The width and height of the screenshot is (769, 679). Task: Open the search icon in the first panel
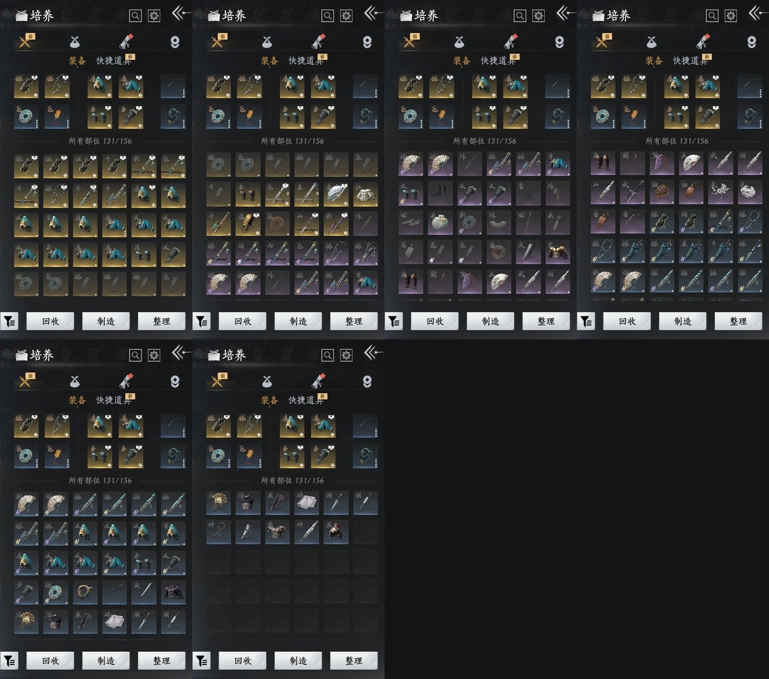pos(135,16)
